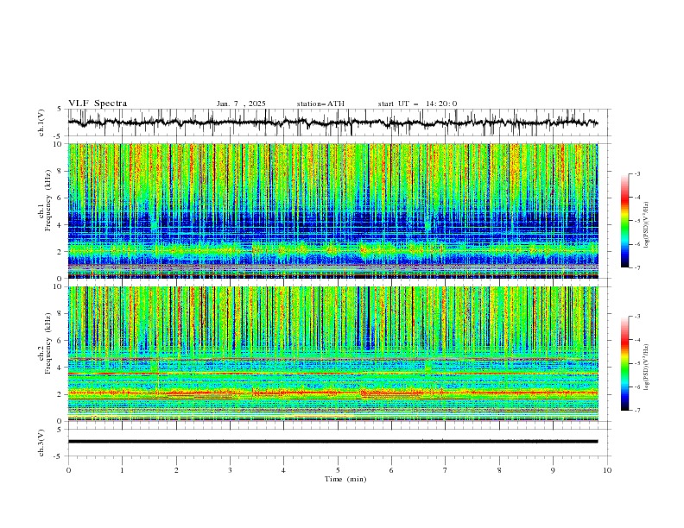The image size is (684, 528).
Task: Click the upper PSD color bar
Action: pos(624,221)
